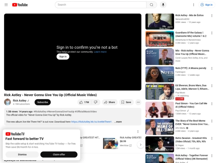
Task: Open The Greatest Meme of All-Time thumbnail
Action: click(159, 127)
